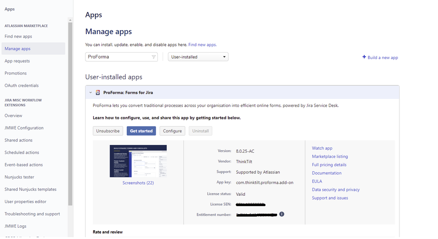Open Shared actions in sidebar
438x239 pixels.
18,140
